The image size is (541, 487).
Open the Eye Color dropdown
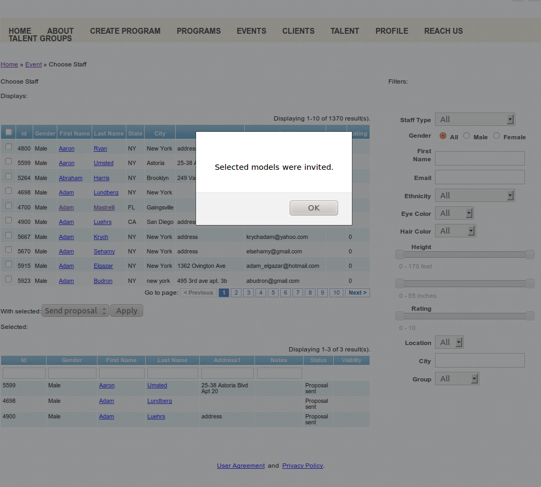454,213
